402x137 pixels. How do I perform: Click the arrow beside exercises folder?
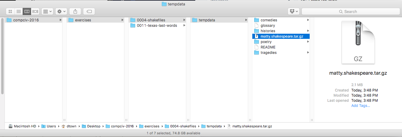click(x=122, y=20)
